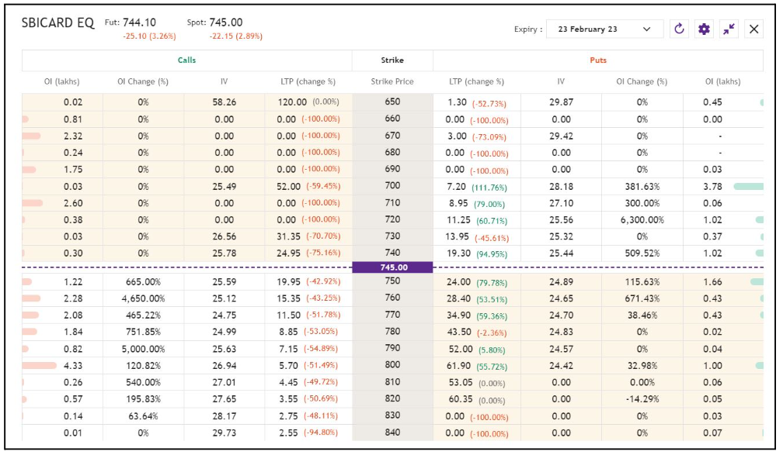Select the 650 strike price cell
Screen dimensions: 783x455
tap(392, 102)
